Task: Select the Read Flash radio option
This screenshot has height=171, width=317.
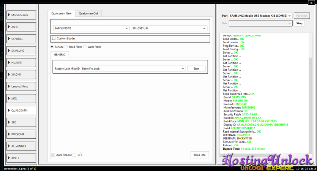Action: (x=66, y=47)
